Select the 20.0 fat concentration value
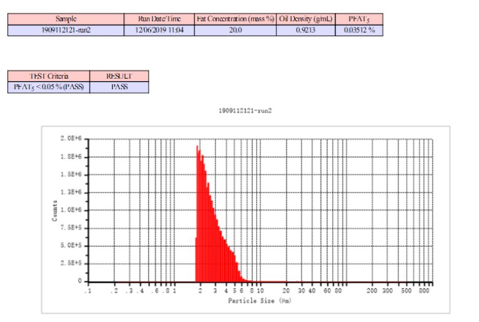Screen dimensions: 479x322 (x=235, y=29)
